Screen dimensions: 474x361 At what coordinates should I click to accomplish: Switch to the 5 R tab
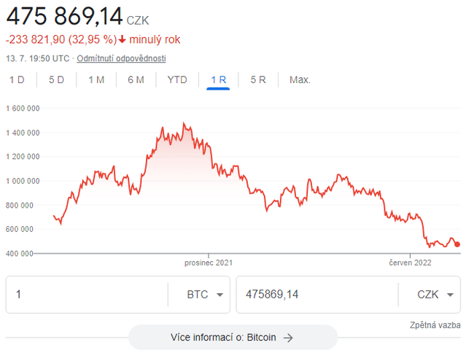tap(258, 79)
